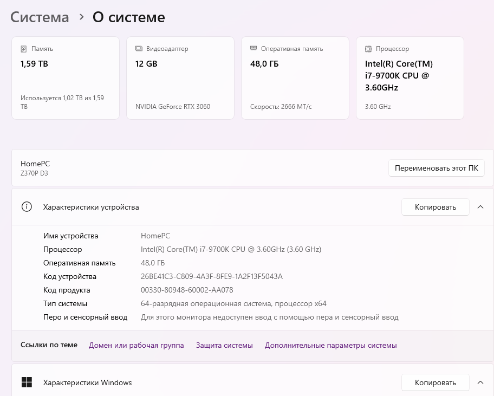Select the Видеоадаптер card showing 12 GB
This screenshot has height=396, width=494.
[180, 78]
